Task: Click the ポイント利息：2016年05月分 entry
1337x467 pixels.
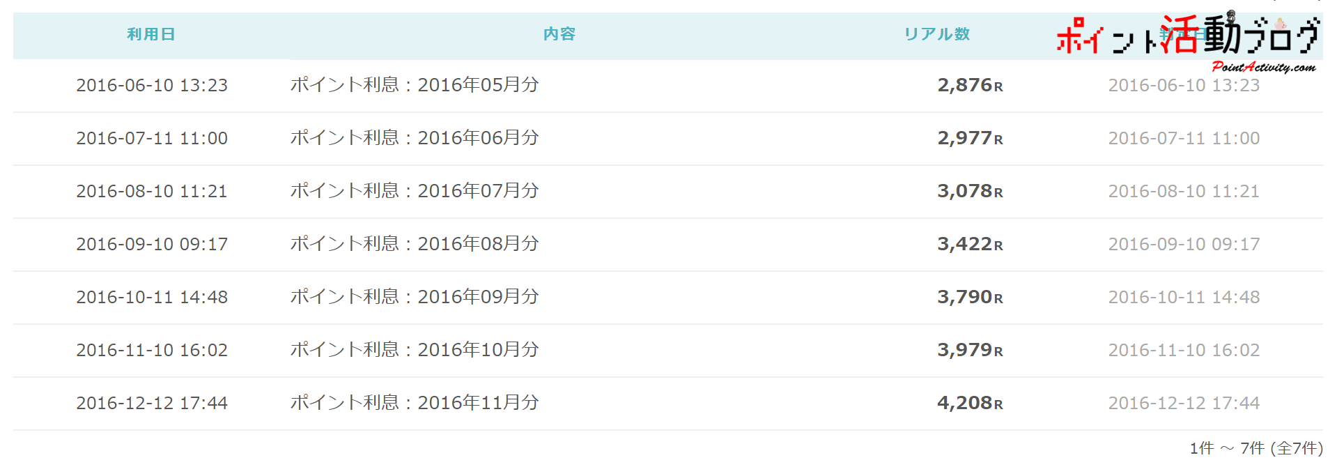Action: click(415, 85)
